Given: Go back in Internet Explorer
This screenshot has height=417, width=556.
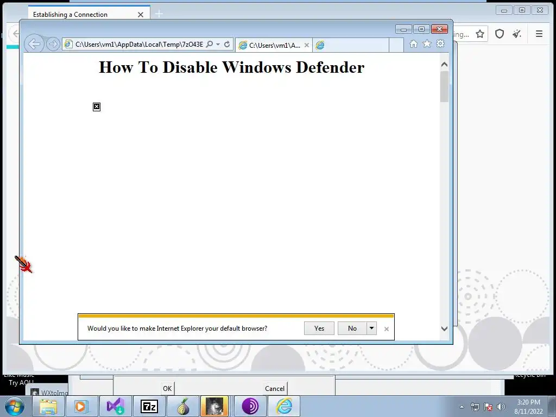Looking at the screenshot, I should click(x=34, y=44).
